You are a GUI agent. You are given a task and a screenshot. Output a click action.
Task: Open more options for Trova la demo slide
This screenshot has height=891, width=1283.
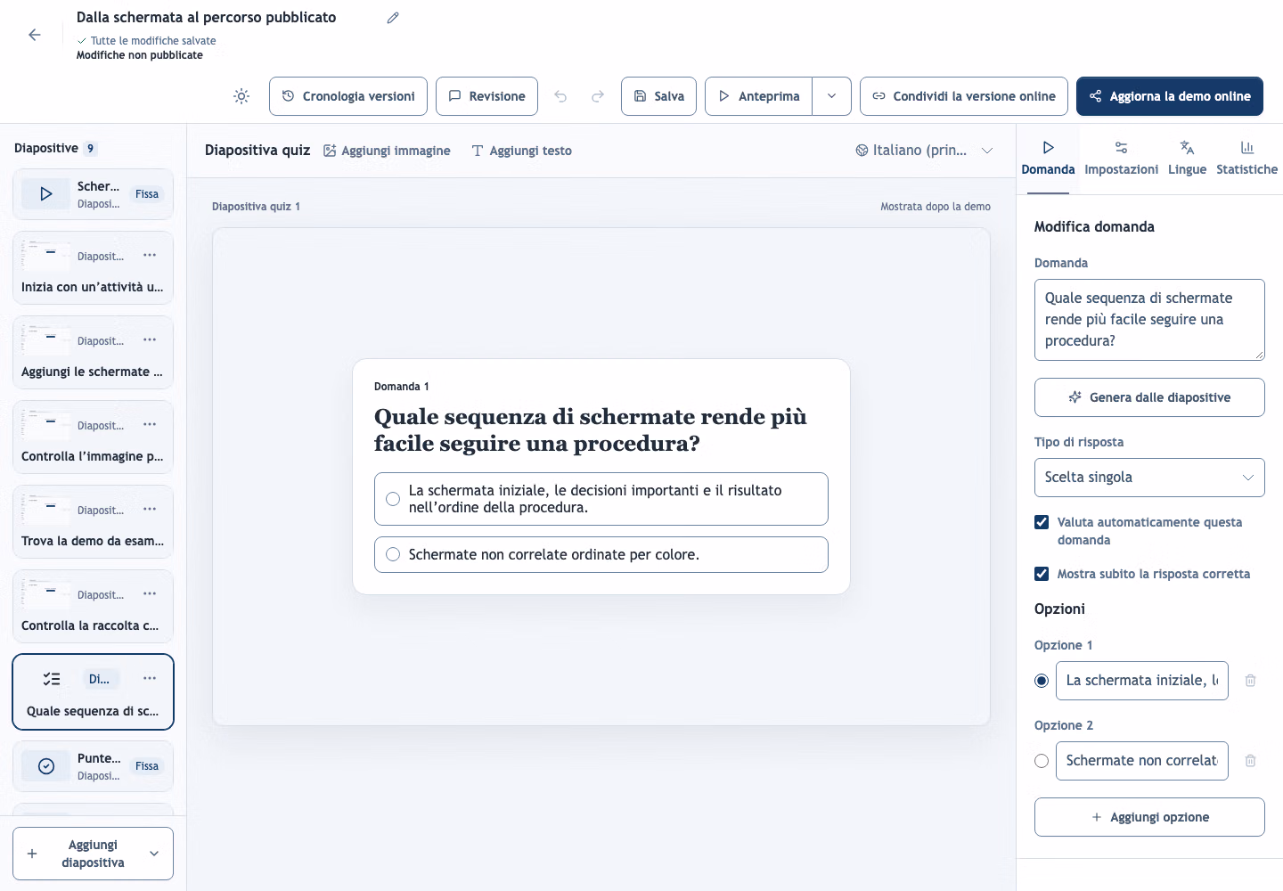[x=150, y=510]
